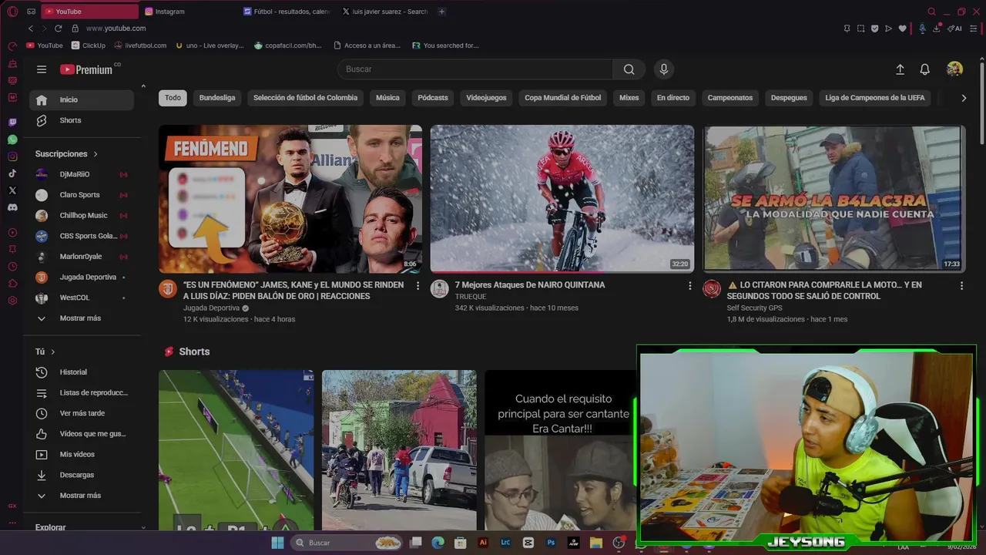Viewport: 986px width, 555px height.
Task: Show more items under Descargas
Action: point(81,496)
